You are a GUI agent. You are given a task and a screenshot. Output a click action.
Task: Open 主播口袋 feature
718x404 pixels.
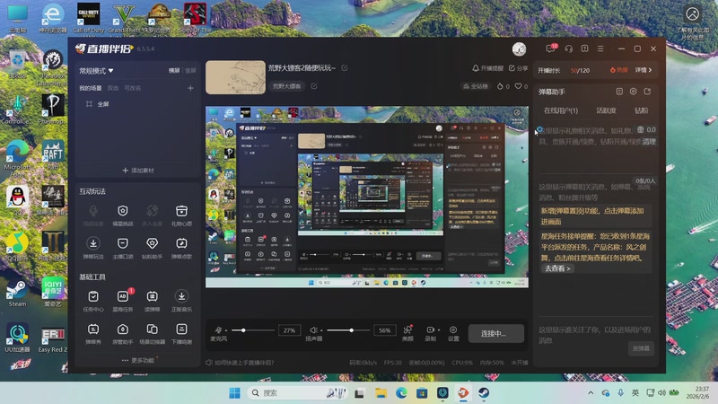coord(122,248)
